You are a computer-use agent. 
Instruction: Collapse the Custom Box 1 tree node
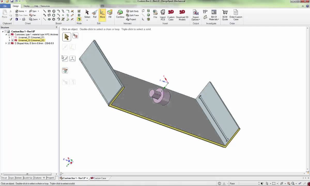pos(3,32)
